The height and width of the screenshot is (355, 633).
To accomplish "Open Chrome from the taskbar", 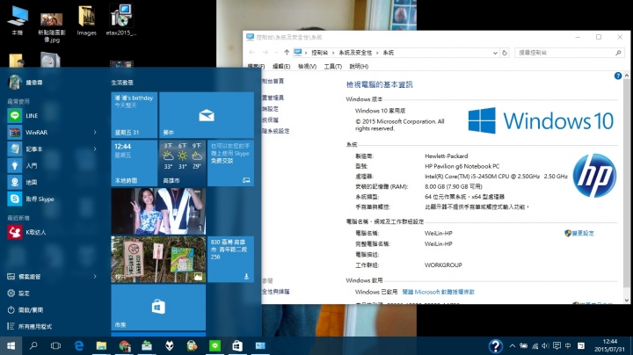I will pos(124,345).
